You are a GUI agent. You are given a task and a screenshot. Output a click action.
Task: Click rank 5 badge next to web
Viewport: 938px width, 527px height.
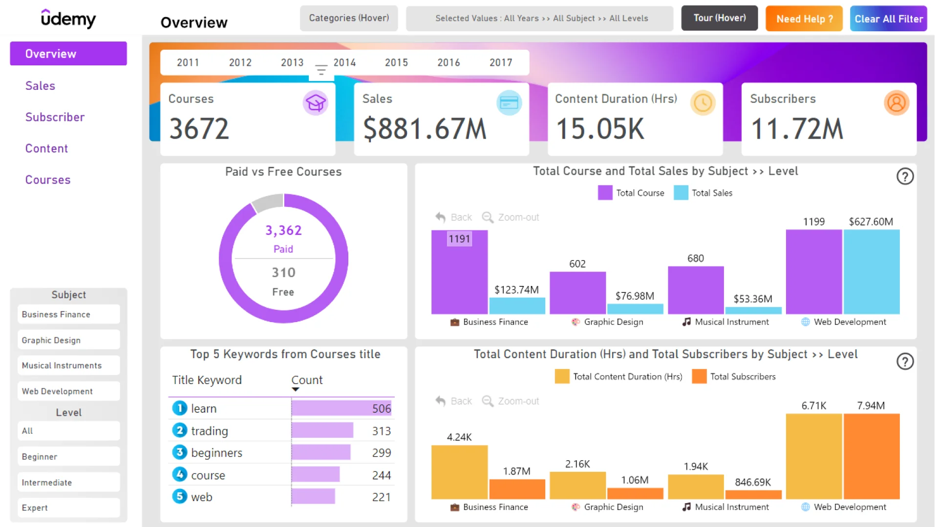(179, 497)
